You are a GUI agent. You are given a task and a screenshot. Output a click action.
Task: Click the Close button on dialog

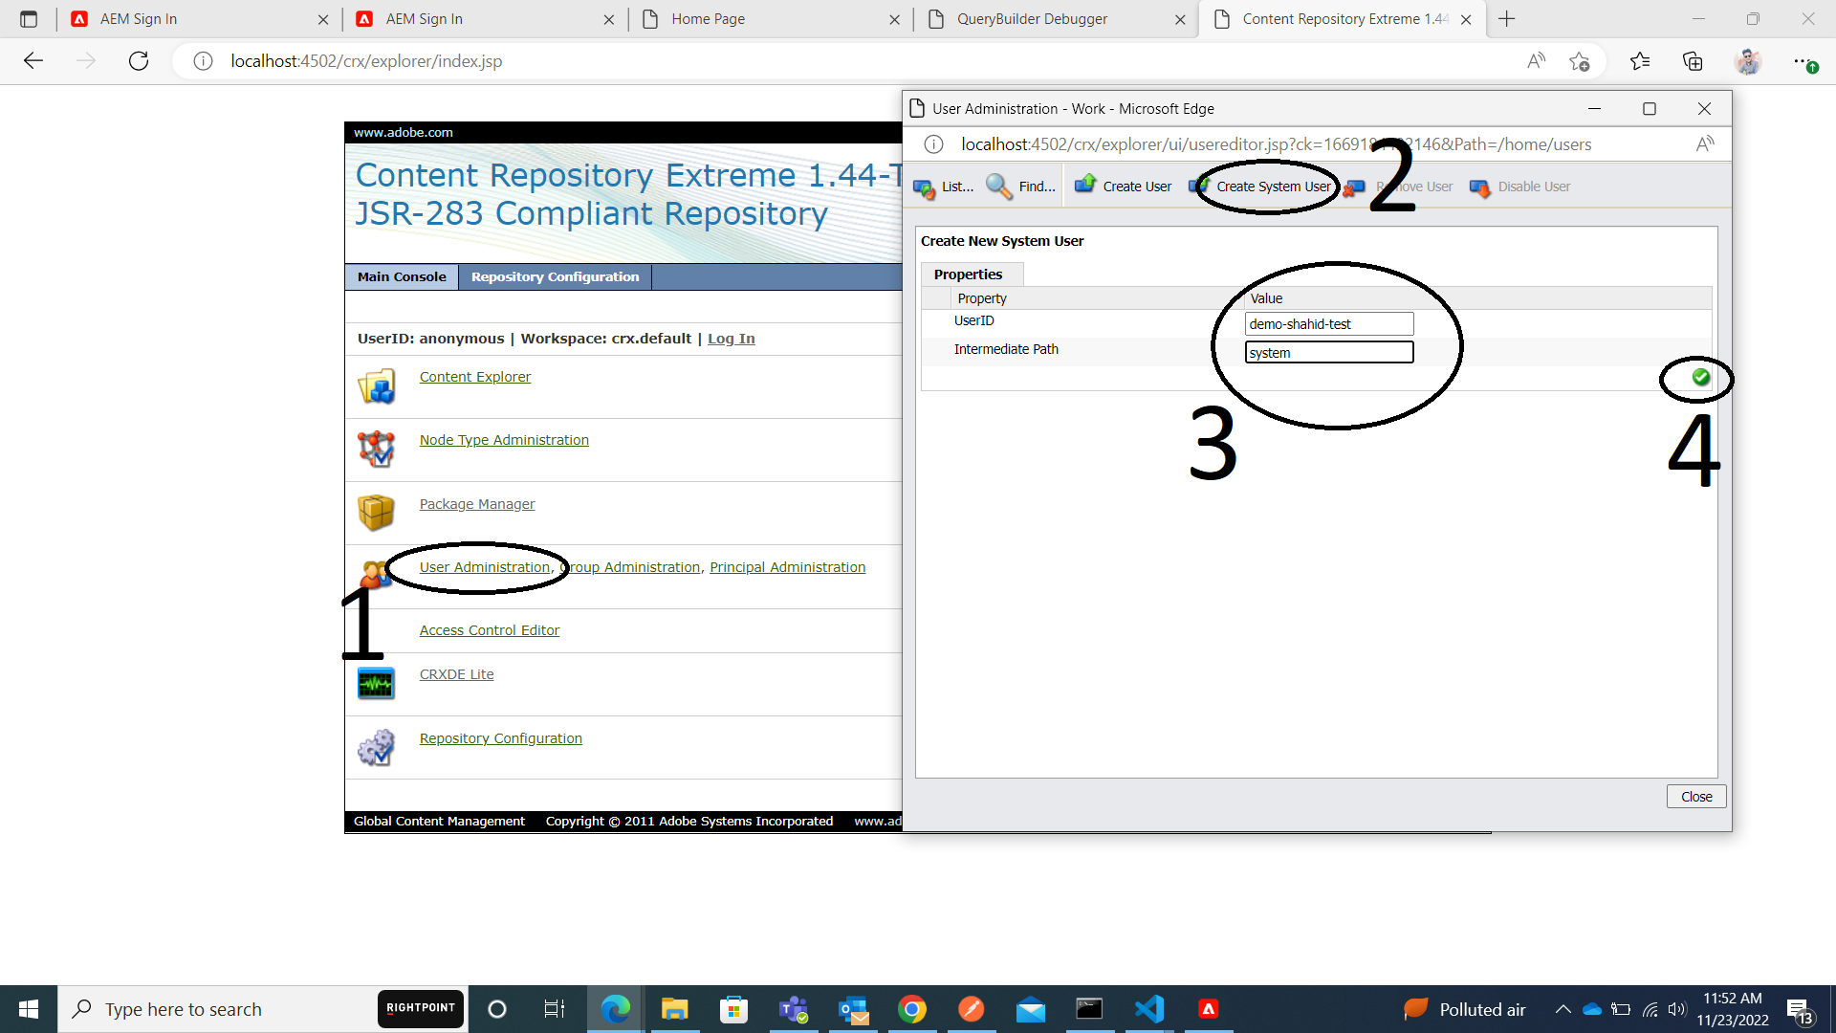(1694, 796)
